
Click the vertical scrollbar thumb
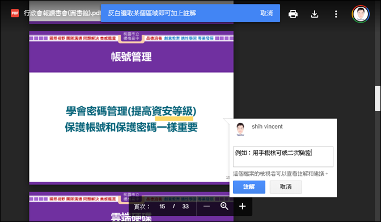coord(378,98)
